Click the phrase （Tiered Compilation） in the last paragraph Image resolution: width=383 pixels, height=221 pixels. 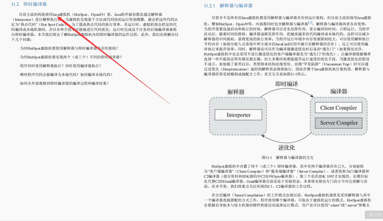point(249,195)
